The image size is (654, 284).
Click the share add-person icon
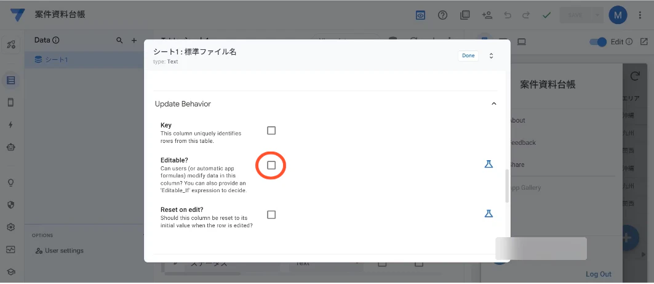(x=487, y=15)
